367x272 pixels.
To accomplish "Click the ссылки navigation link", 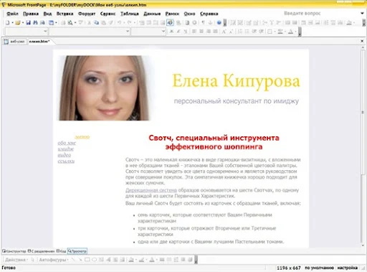I will [66, 161].
